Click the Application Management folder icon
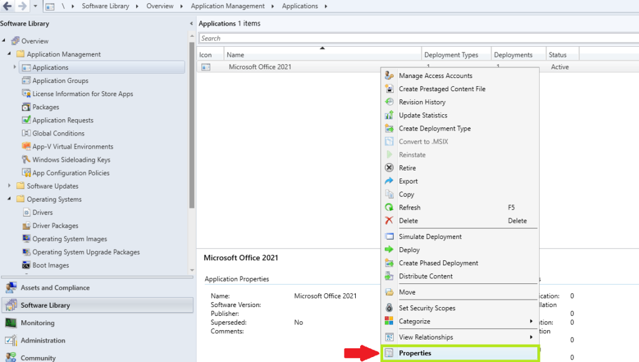This screenshot has height=362, width=639. pyautogui.click(x=21, y=54)
